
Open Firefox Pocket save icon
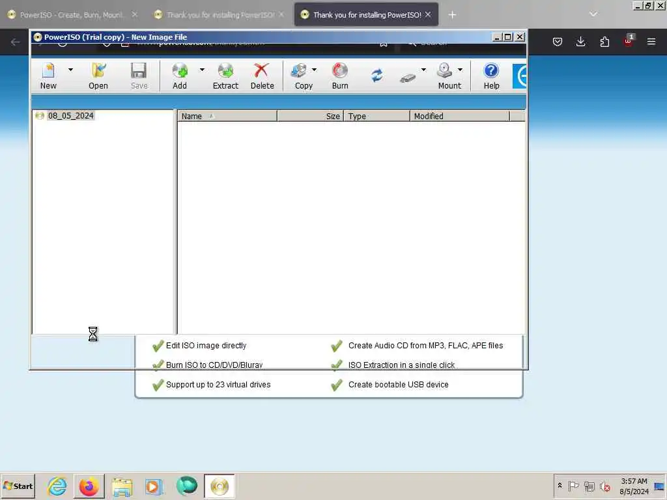click(x=558, y=42)
